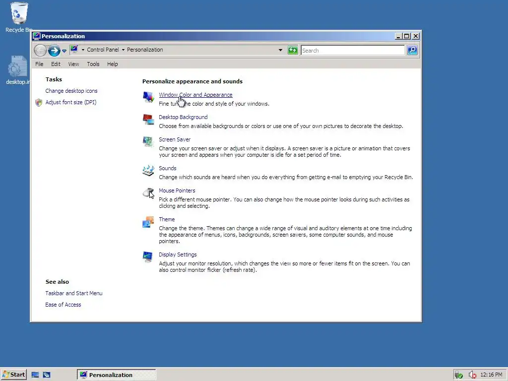This screenshot has height=381, width=508.
Task: Click the shield icon beside Adjust font size
Action: click(39, 102)
